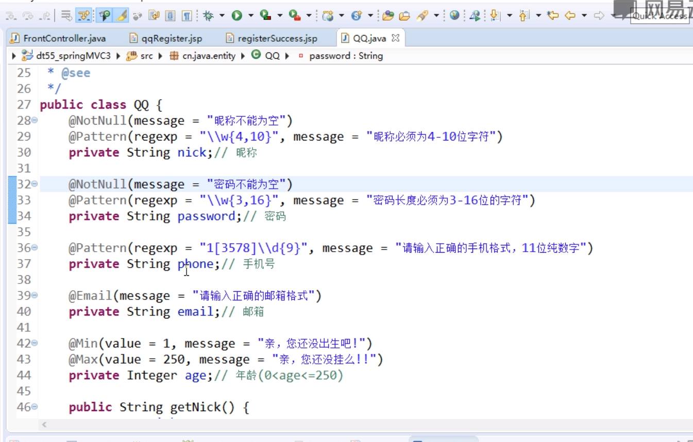Viewport: 693px width, 442px height.
Task: Toggle the Java editor breadcrumb
Action: point(105,16)
